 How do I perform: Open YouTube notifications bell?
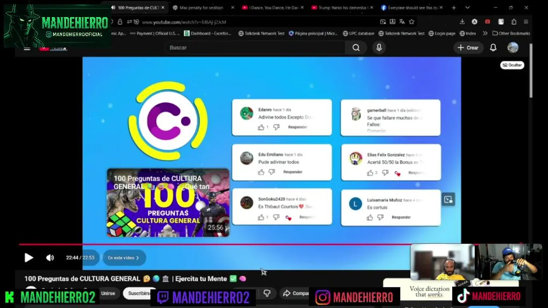coord(493,48)
